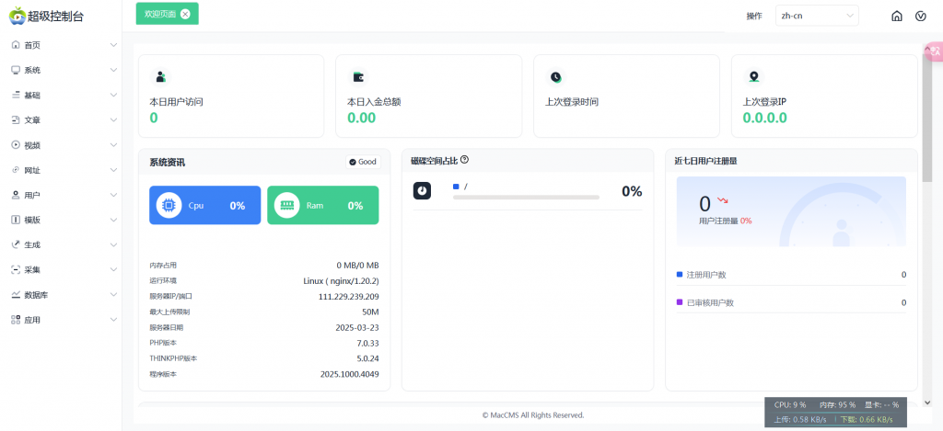This screenshot has width=943, height=431.
Task: Click the blue 注册用户数 legend swatch
Action: (680, 275)
